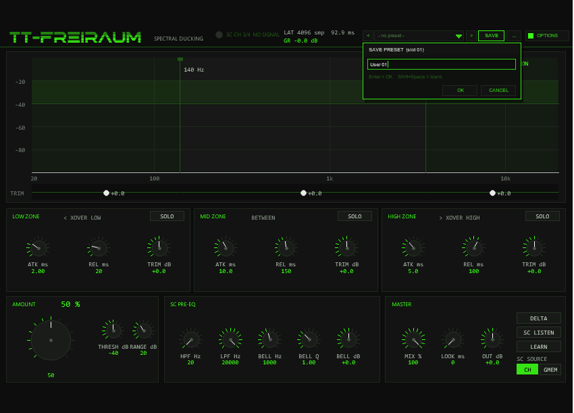
Task: Click the BELL Hz knob
Action: pos(270,340)
